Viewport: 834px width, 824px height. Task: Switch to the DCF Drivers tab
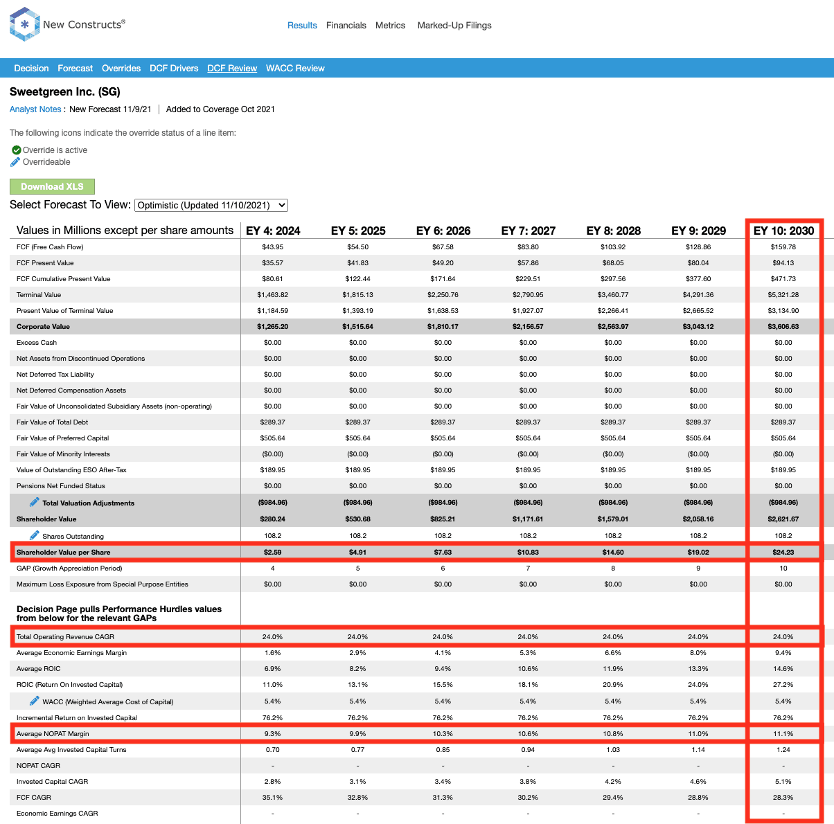[174, 69]
